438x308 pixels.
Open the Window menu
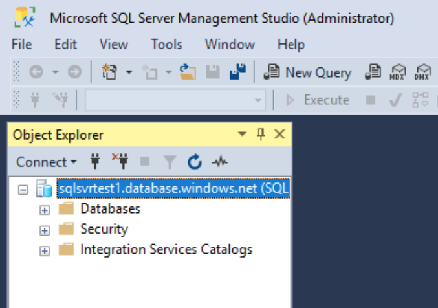click(230, 45)
